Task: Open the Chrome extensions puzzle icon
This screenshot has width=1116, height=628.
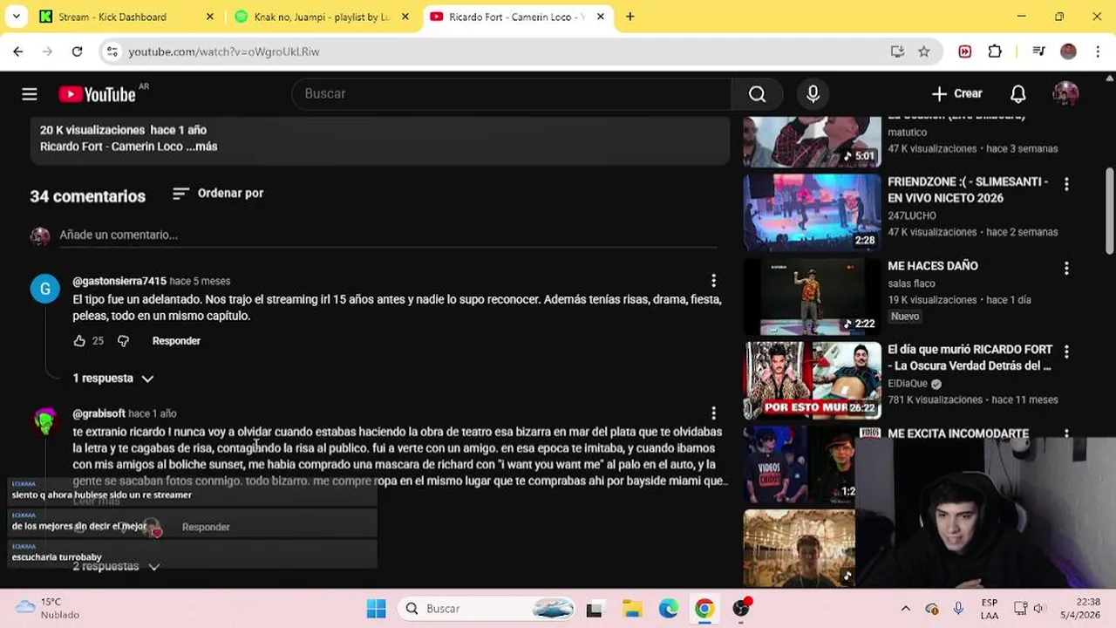Action: pos(995,51)
